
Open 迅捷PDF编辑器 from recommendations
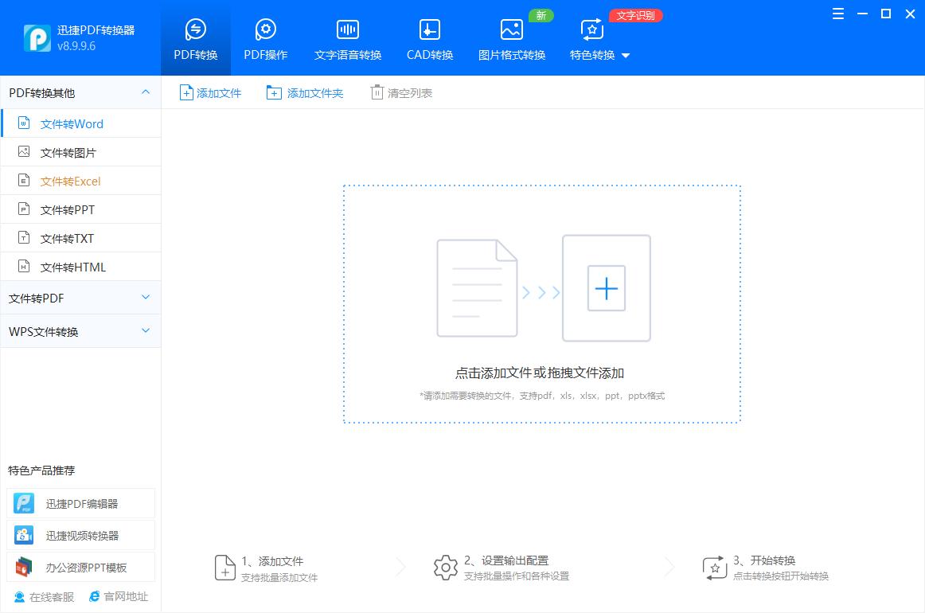pyautogui.click(x=80, y=502)
